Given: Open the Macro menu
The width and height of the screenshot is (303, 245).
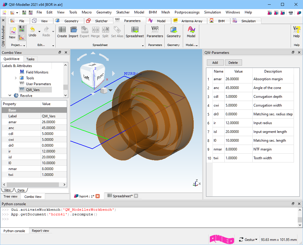Looking at the screenshot, I should (86, 12).
